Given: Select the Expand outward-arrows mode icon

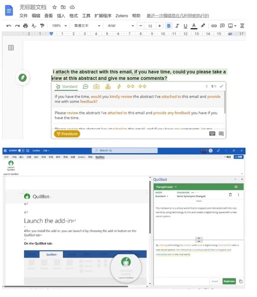Looking at the screenshot, I should [x=130, y=87].
